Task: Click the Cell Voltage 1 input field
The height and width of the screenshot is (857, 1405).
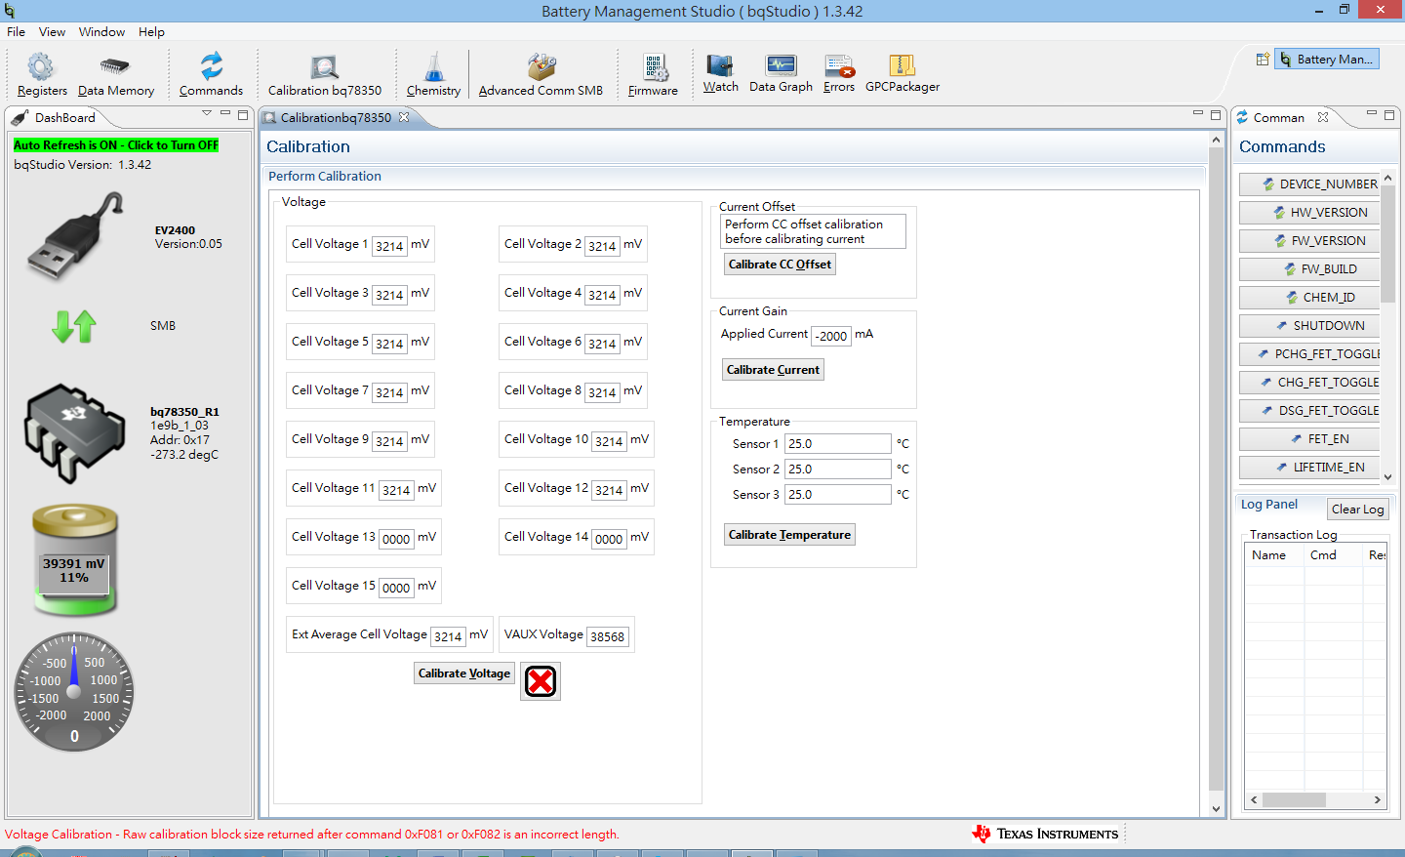Action: [x=389, y=246]
